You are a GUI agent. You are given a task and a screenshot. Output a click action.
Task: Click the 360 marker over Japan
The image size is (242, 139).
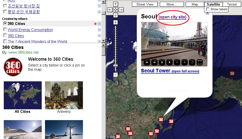click(x=171, y=122)
